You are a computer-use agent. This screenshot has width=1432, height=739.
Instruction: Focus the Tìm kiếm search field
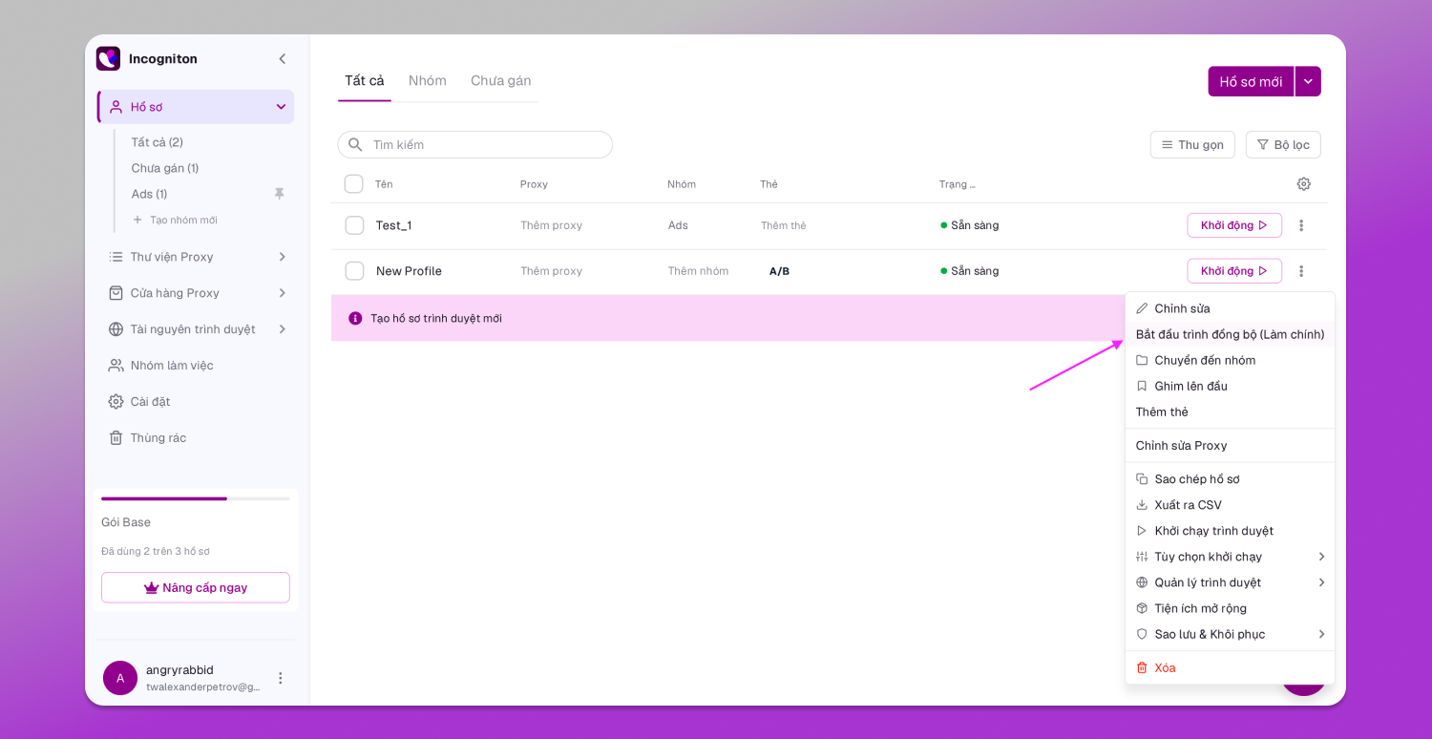pos(474,145)
